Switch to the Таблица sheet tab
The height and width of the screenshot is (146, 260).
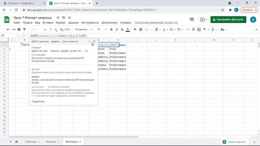[x=32, y=142]
